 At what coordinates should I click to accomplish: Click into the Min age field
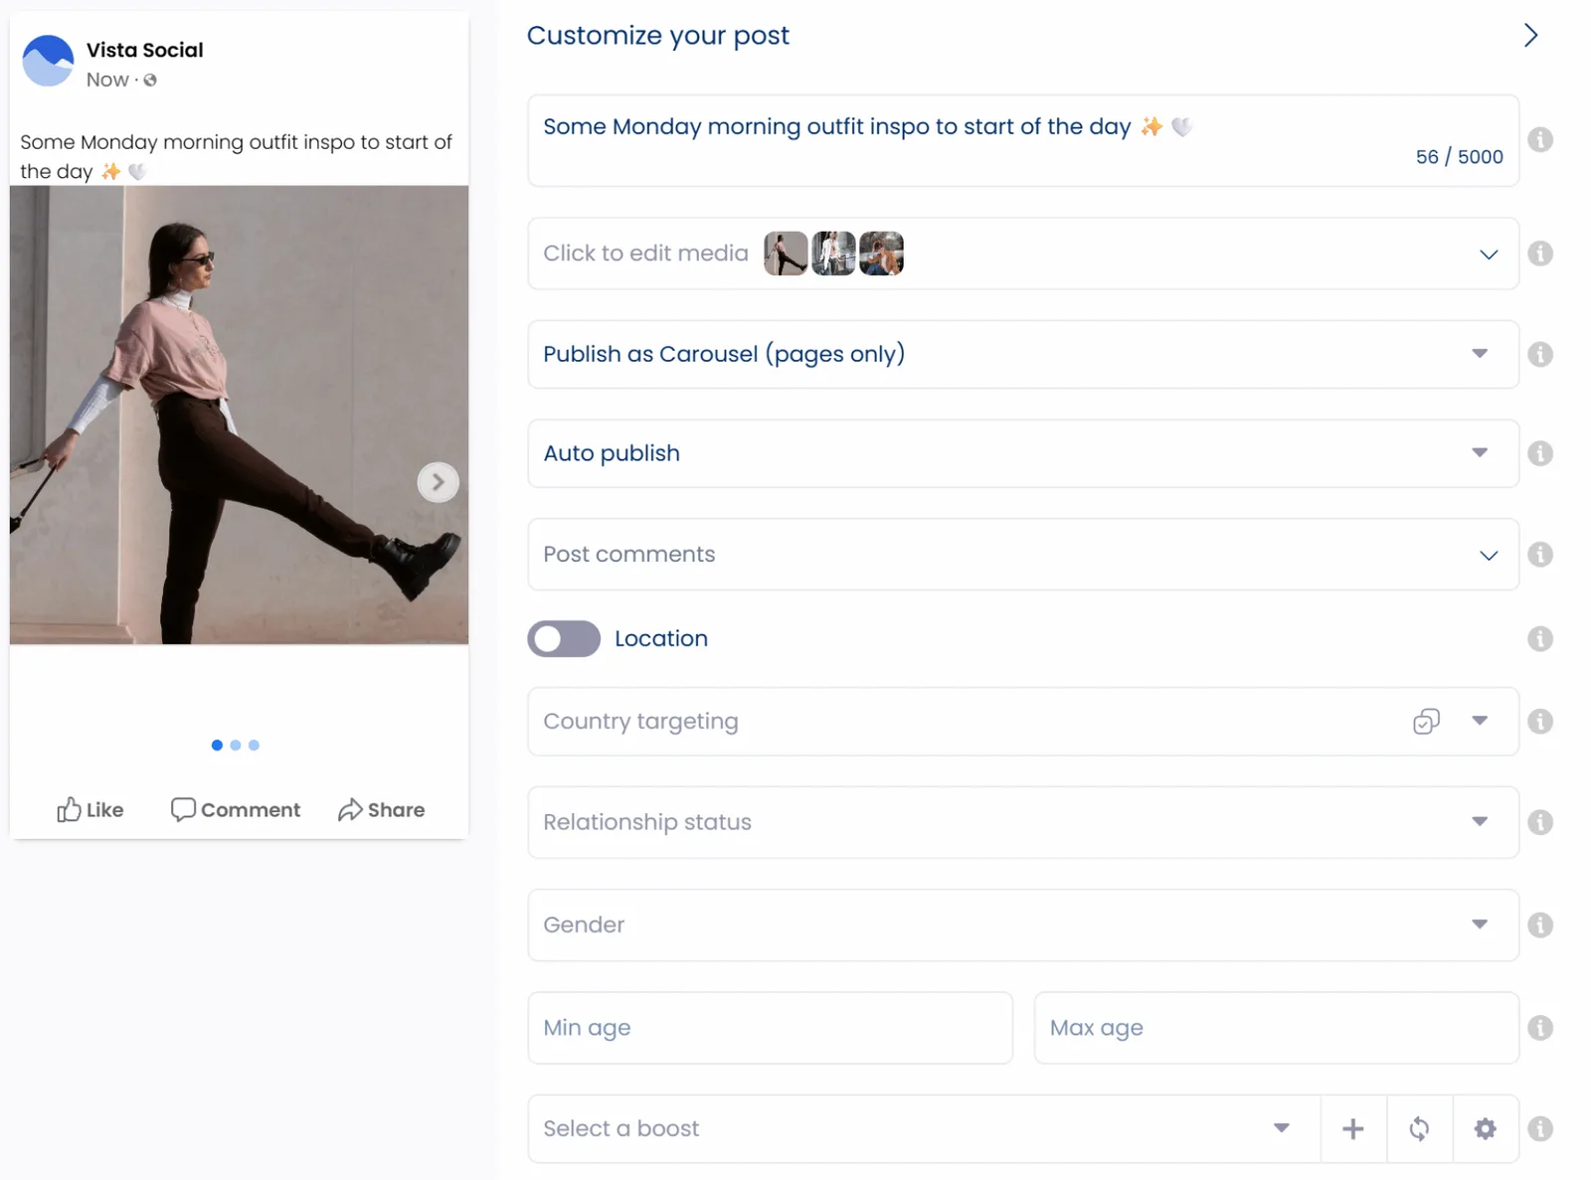coord(770,1027)
